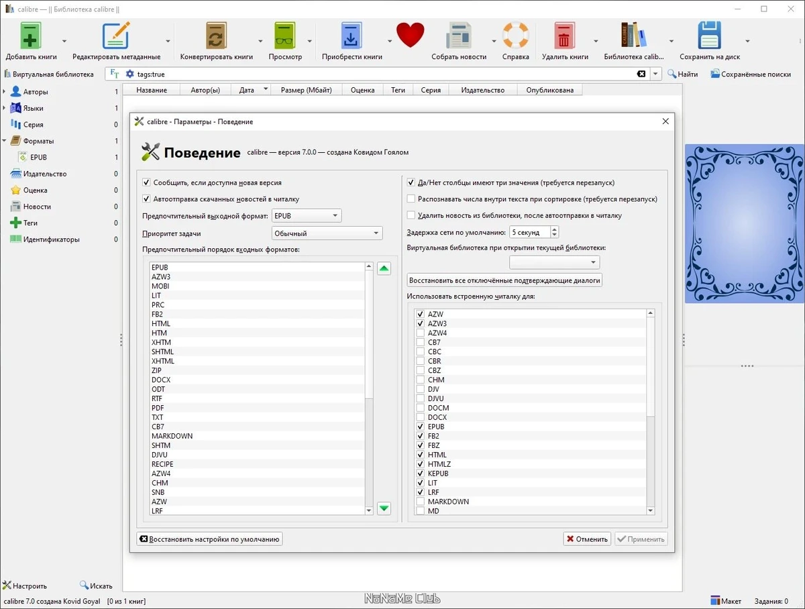The width and height of the screenshot is (805, 609).
Task: Clear the search field with X icon
Action: tap(641, 74)
